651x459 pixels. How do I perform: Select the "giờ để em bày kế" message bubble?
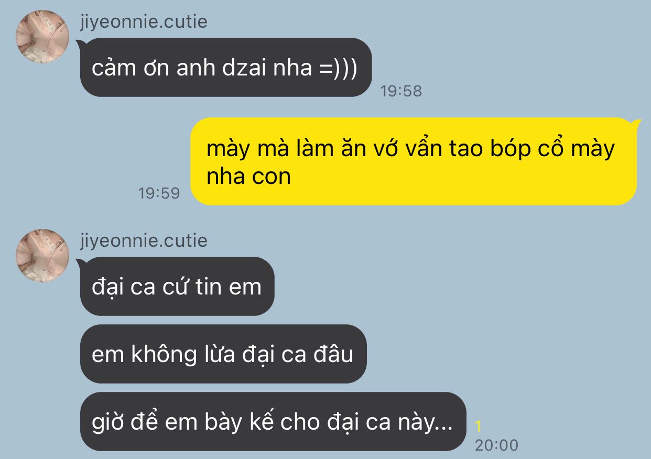tap(273, 422)
